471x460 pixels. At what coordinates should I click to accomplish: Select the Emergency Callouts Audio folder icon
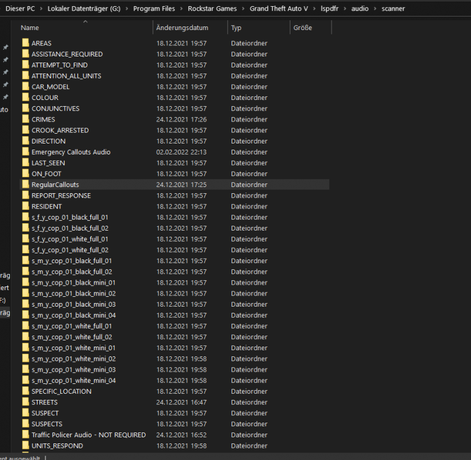pos(25,152)
